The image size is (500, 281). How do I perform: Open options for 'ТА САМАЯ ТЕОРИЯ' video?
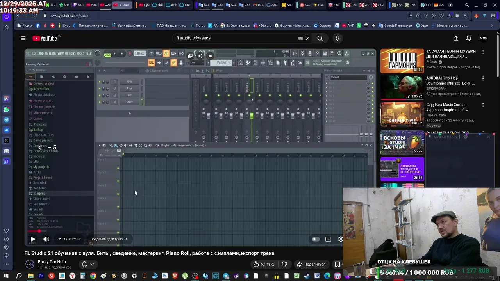coord(483,52)
